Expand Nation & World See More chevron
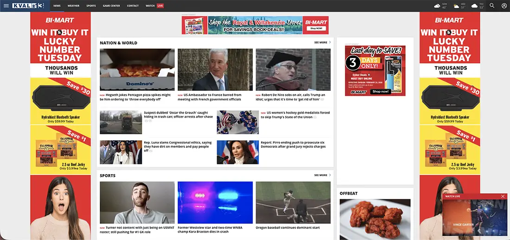Viewport: 510px width, 240px height. (x=330, y=42)
